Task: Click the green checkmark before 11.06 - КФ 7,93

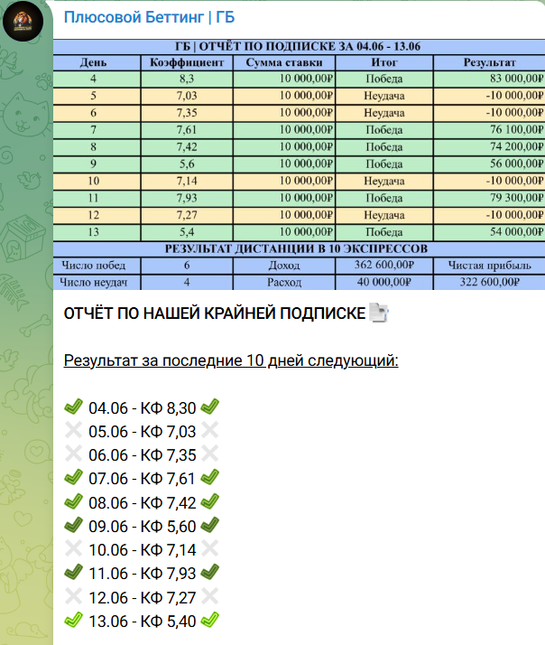Action: click(74, 572)
